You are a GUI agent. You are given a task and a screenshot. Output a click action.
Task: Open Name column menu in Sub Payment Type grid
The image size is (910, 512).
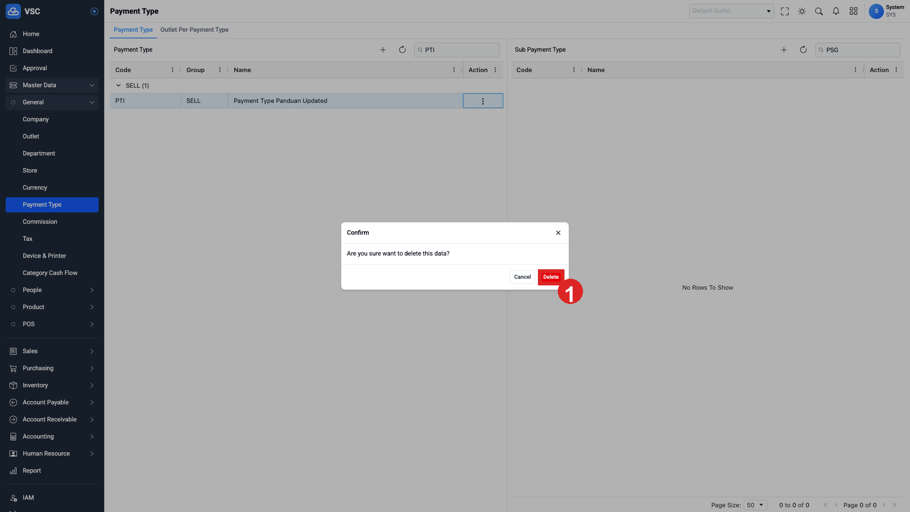(855, 70)
